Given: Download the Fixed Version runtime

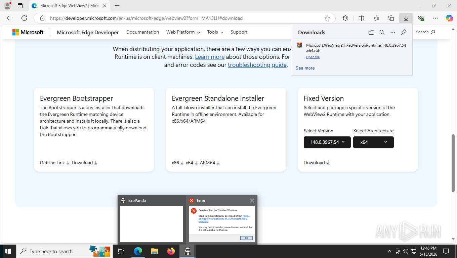Looking at the screenshot, I should 317,163.
